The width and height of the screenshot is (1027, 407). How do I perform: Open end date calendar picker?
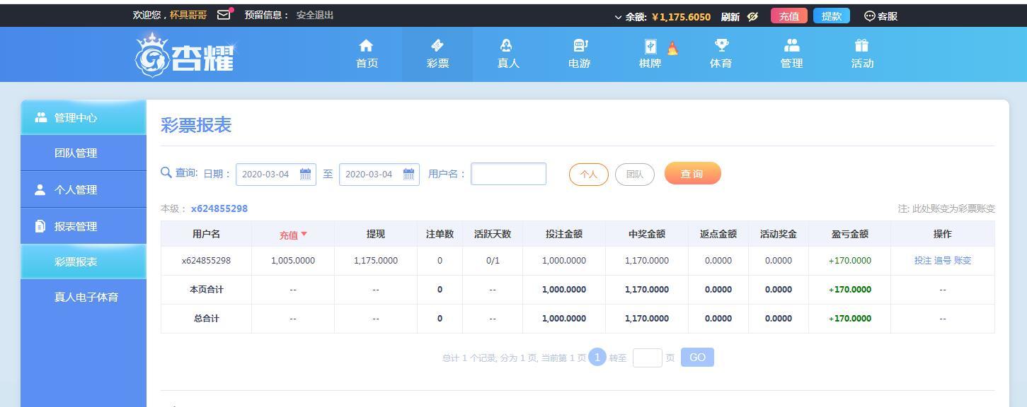(x=409, y=174)
